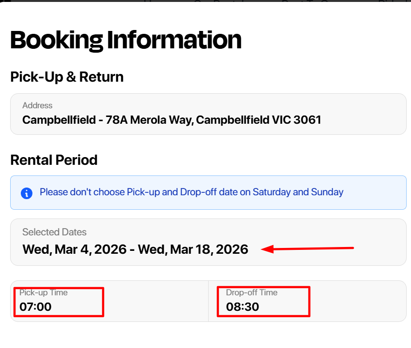Open the Pick-up Time selector

pyautogui.click(x=109, y=301)
